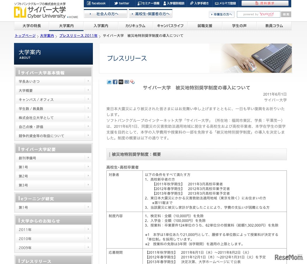Bookmark the page with the B! Hatena icon
Image resolution: width=307 pixels, height=264 pixels.
click(126, 82)
